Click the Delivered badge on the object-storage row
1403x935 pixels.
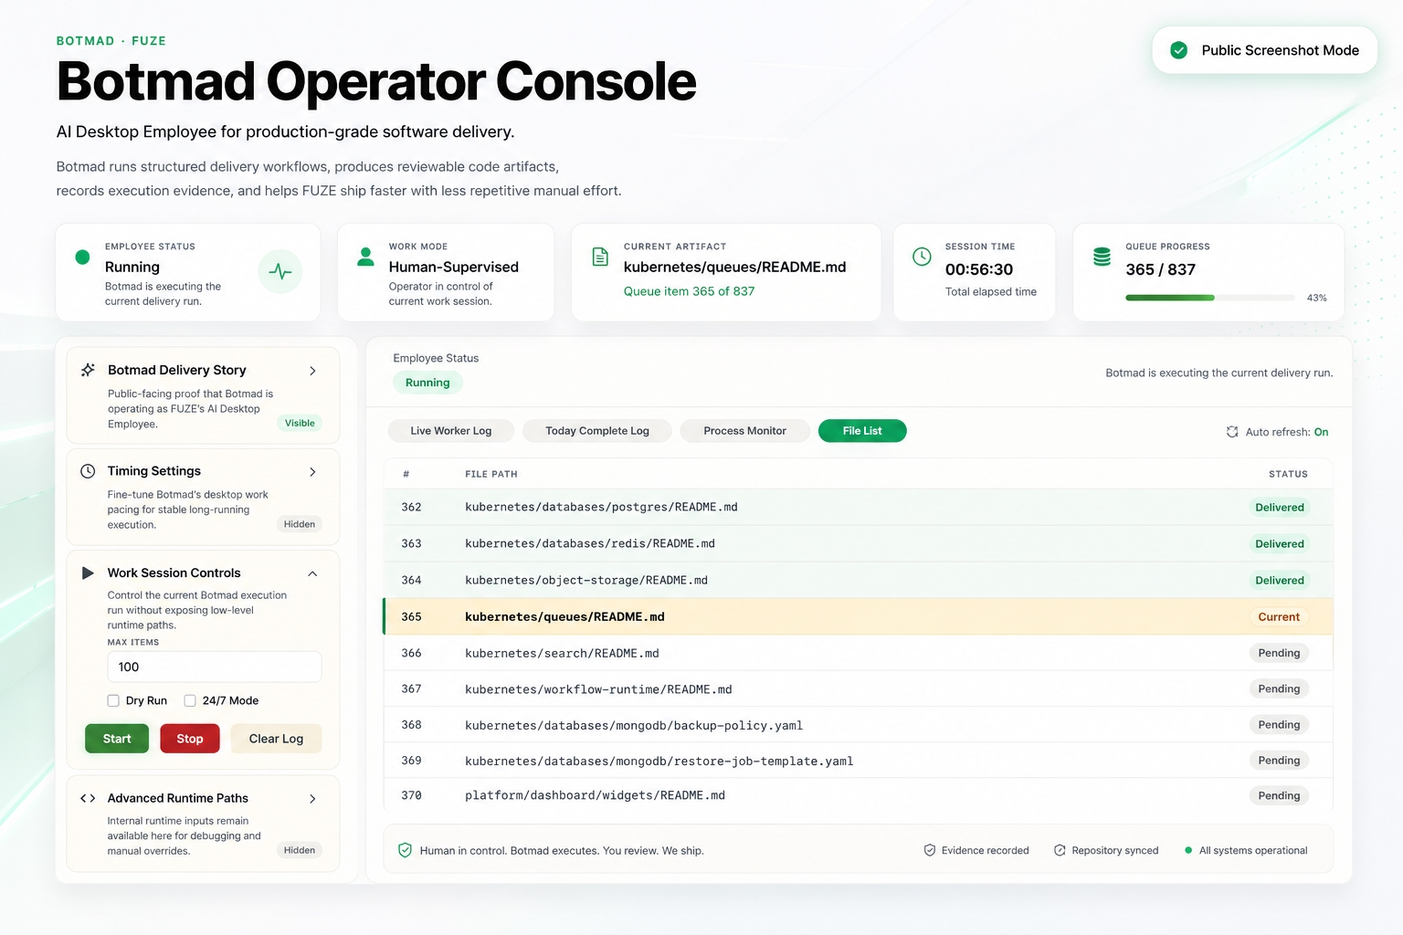point(1280,580)
